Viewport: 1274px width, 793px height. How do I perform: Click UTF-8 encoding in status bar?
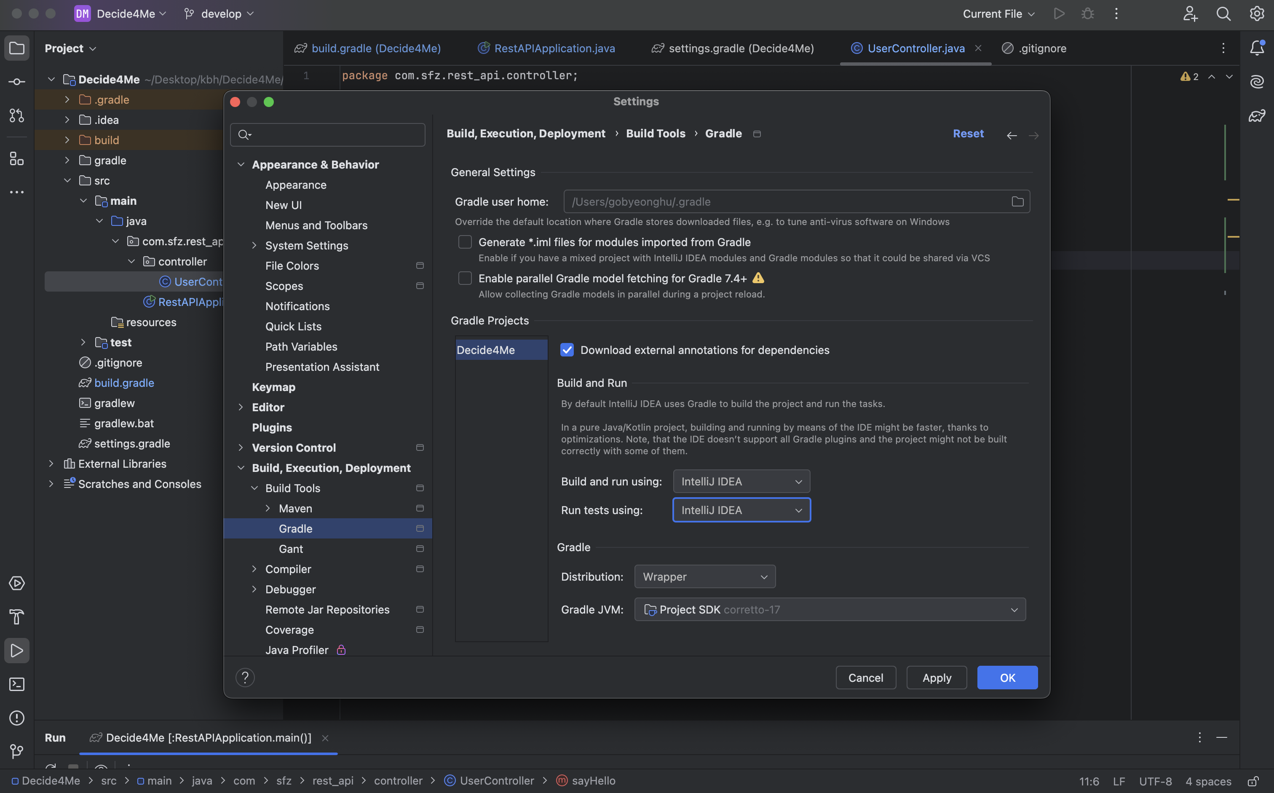tap(1155, 781)
